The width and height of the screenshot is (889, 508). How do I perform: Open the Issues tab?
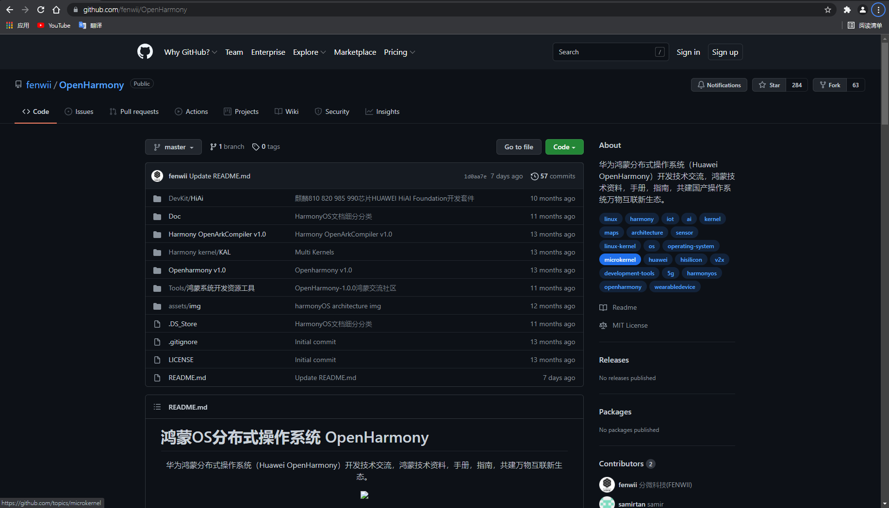pyautogui.click(x=79, y=111)
